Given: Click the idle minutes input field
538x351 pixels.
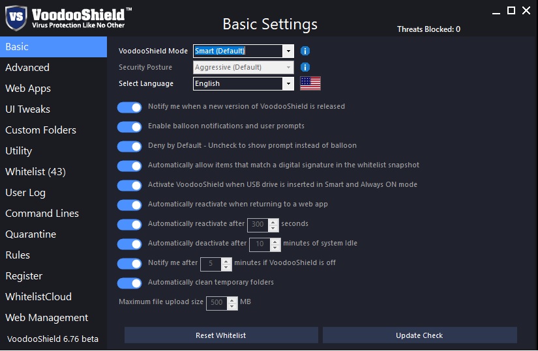Looking at the screenshot, I should pos(259,244).
